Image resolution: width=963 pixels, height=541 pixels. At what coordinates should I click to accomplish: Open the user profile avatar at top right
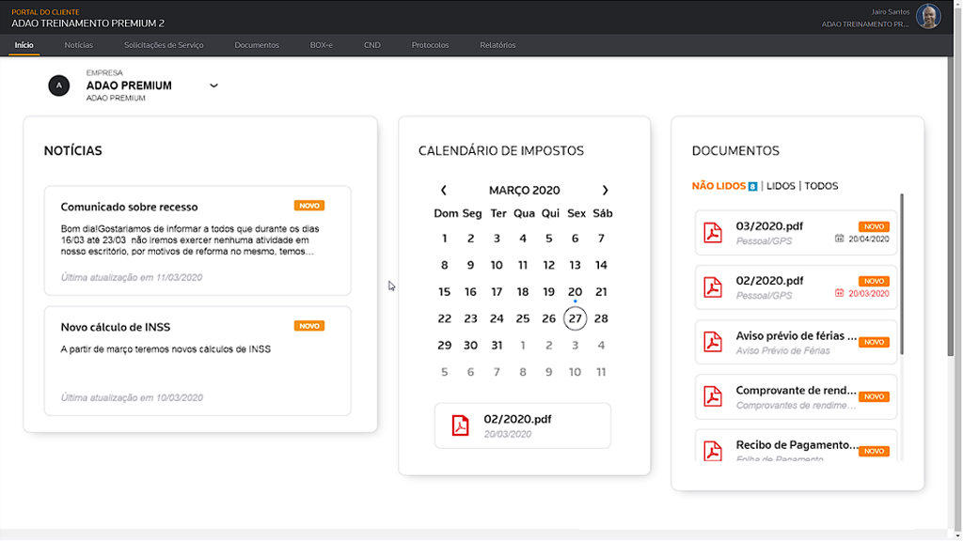[x=928, y=17]
